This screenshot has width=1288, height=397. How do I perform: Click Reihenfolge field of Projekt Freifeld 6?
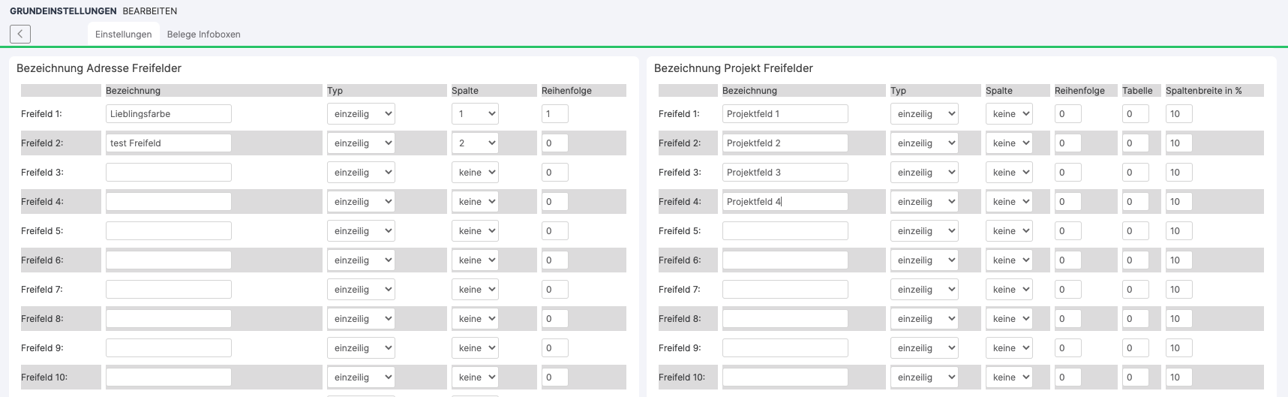pos(1067,260)
